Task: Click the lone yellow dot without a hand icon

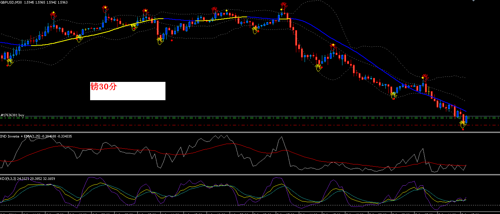Action: tap(226, 10)
